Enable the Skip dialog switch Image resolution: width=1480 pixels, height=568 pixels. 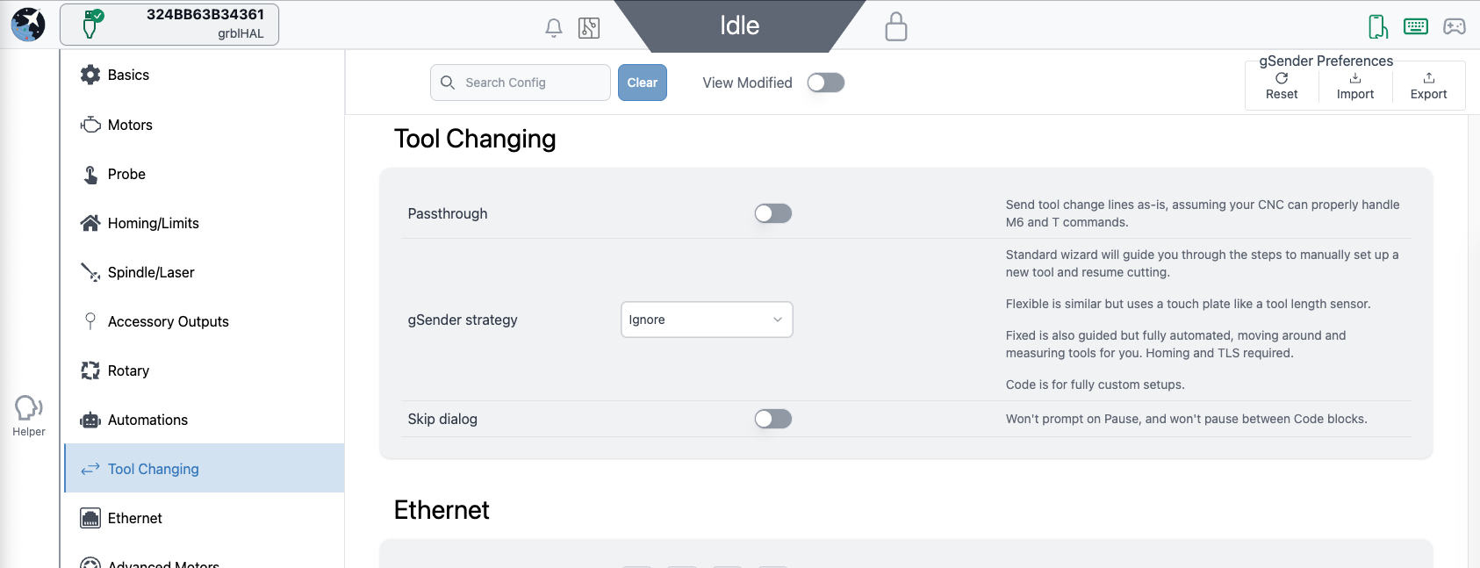coord(773,419)
